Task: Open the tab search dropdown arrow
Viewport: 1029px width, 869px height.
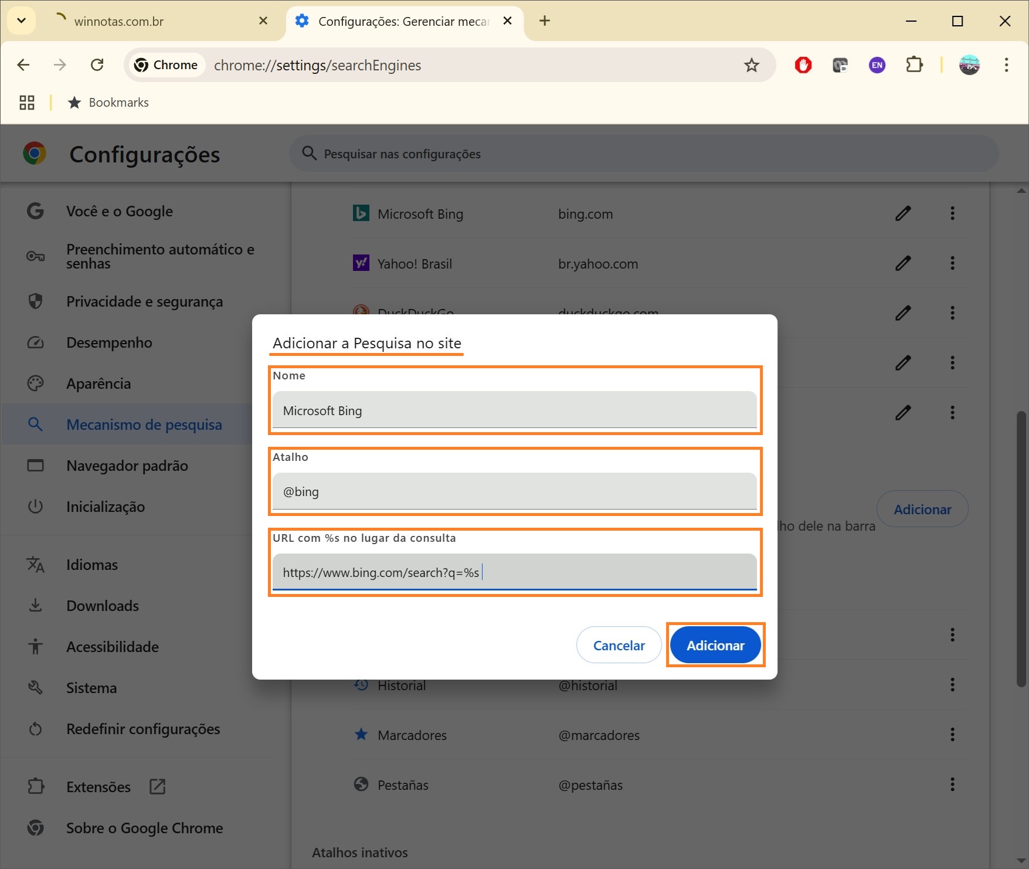Action: pos(21,21)
